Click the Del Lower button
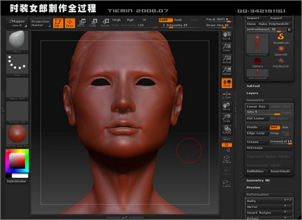 coord(257,118)
